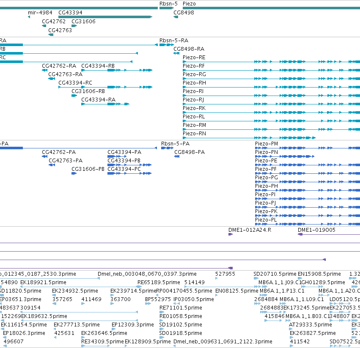Click protein Piezo-PI
360x348 pixels.
point(265,195)
